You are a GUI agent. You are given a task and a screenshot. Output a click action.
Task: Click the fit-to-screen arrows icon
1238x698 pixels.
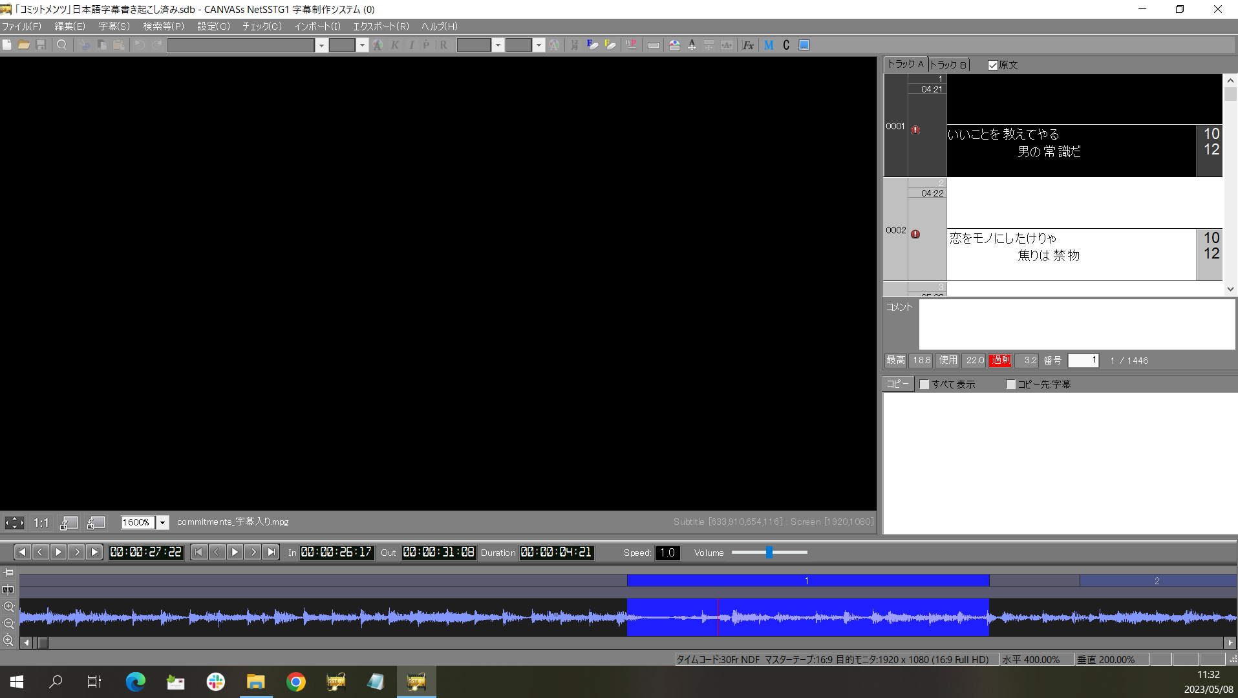pos(14,523)
